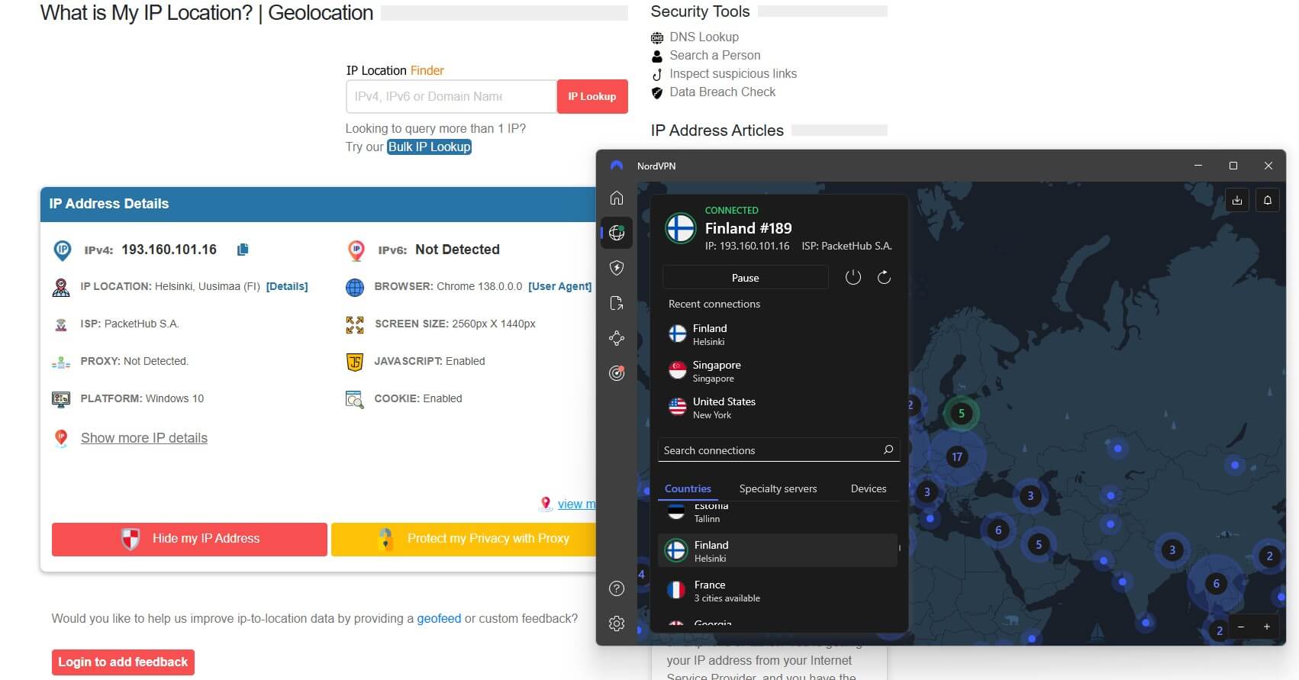Open NordVPN Home sidebar icon
The image size is (1299, 680).
[617, 198]
